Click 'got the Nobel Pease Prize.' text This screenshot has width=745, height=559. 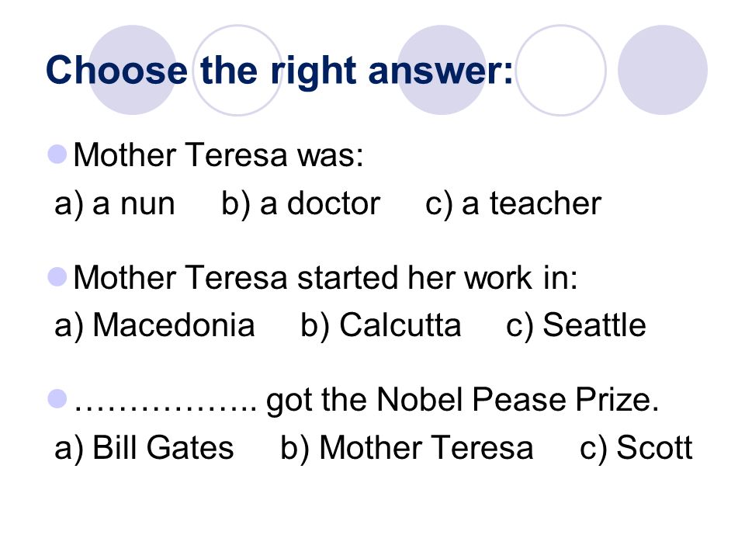tap(463, 401)
